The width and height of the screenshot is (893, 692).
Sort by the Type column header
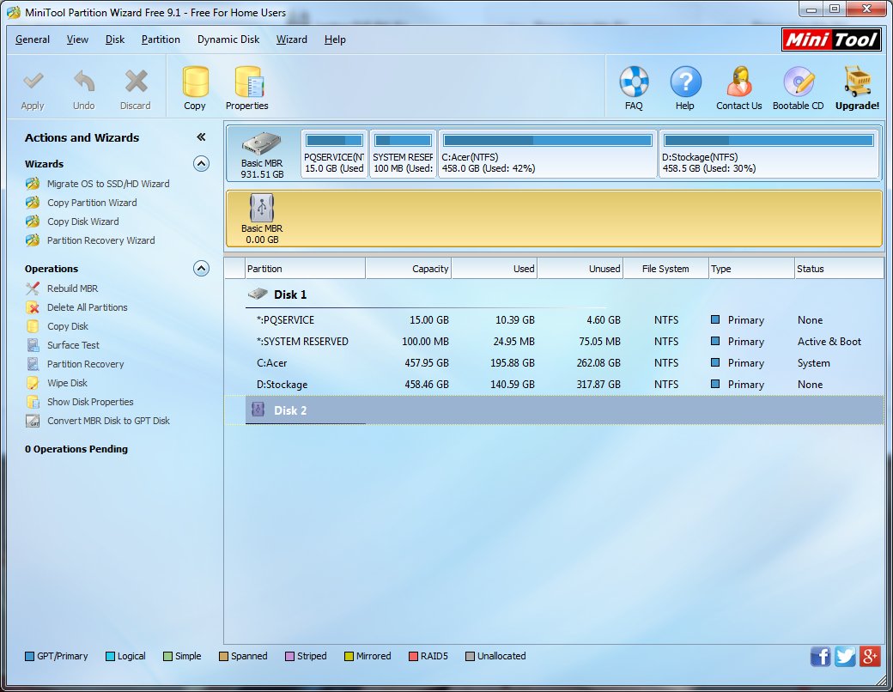click(x=752, y=268)
